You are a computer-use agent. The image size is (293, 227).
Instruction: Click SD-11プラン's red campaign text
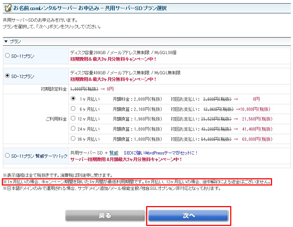113,59
